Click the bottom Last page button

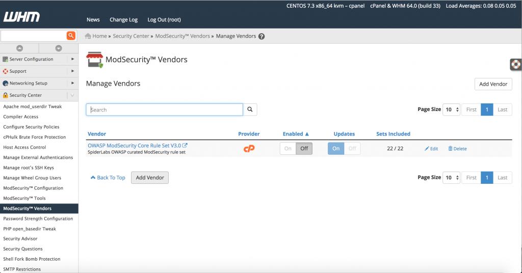point(502,178)
